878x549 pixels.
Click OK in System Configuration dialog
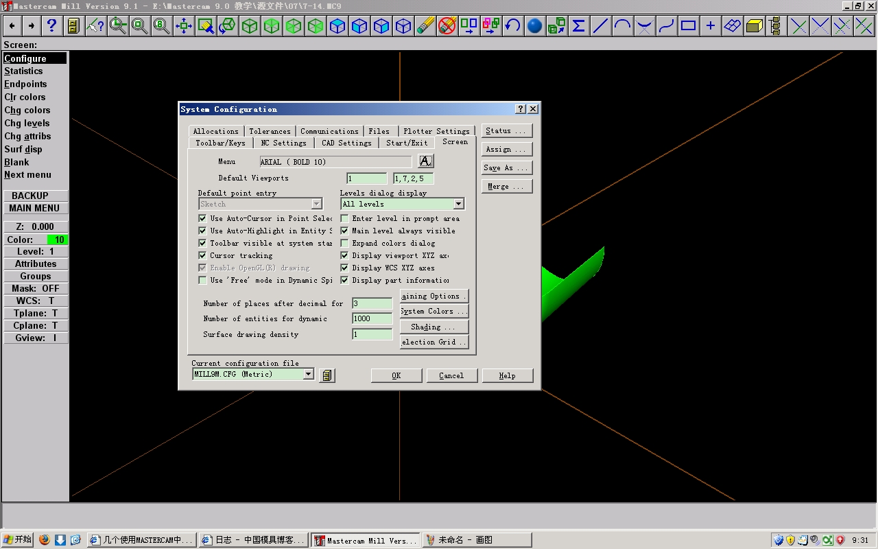click(396, 375)
